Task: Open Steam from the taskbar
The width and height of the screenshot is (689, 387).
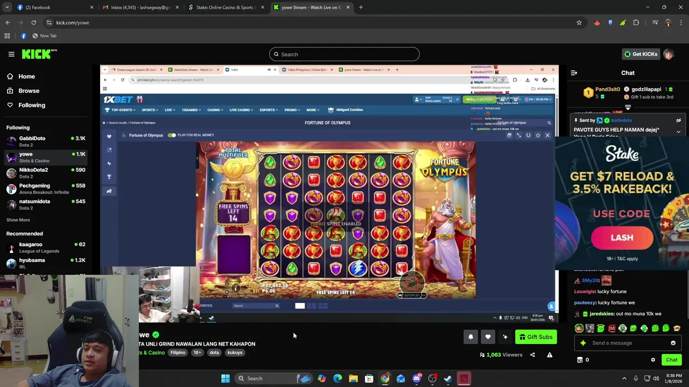Action: 448,378
